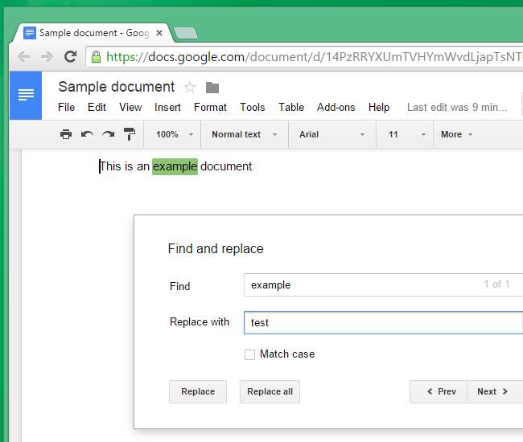The image size is (523, 442).
Task: Open the Docs home menu icon
Action: click(26, 95)
